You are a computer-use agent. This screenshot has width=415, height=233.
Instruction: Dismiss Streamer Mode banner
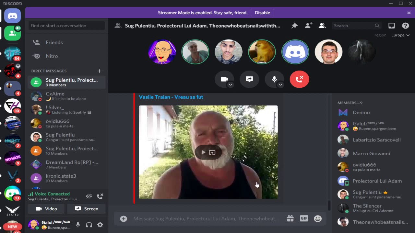coord(409,13)
